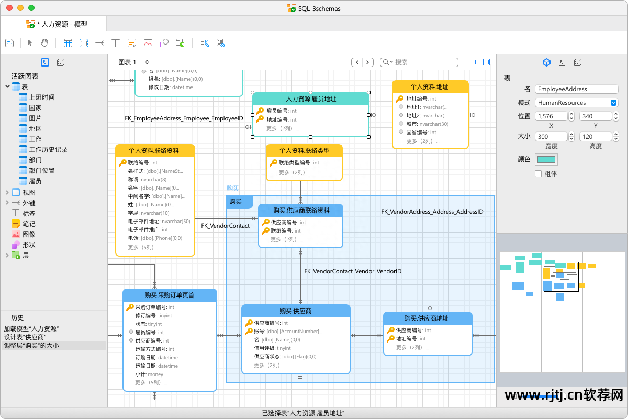The height and width of the screenshot is (419, 628).
Task: Click the note tool icon
Action: pyautogui.click(x=132, y=43)
